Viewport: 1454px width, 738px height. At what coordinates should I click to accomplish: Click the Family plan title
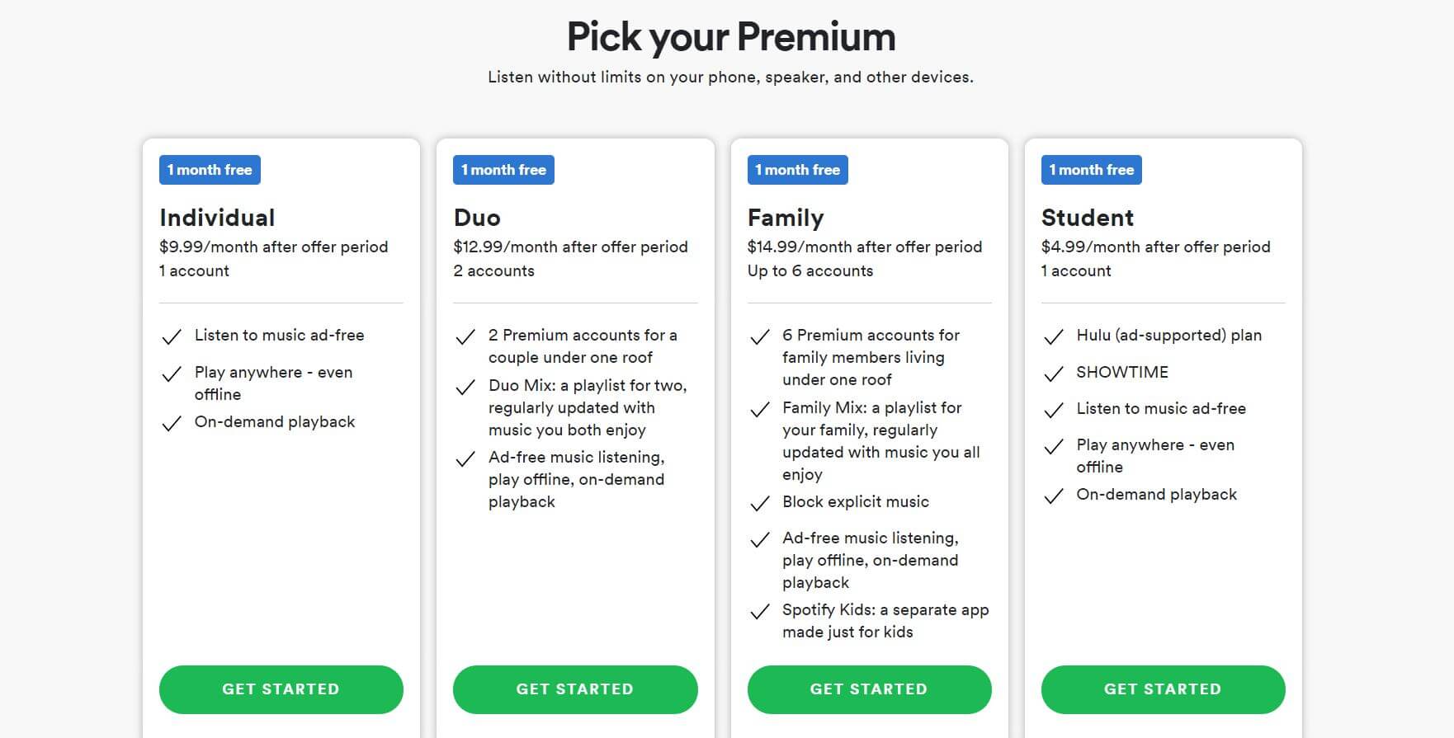click(785, 218)
